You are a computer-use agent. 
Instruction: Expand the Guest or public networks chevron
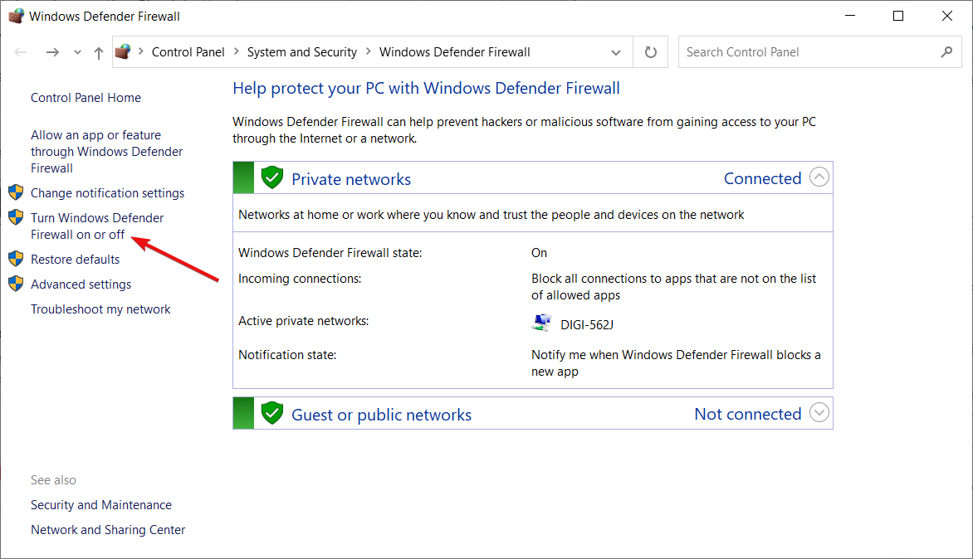tap(819, 413)
